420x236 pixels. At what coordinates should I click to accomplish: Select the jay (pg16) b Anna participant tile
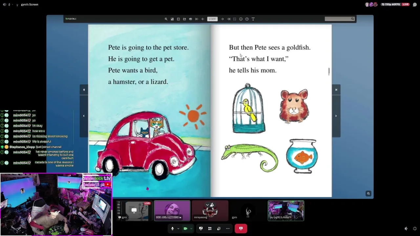pos(286,211)
